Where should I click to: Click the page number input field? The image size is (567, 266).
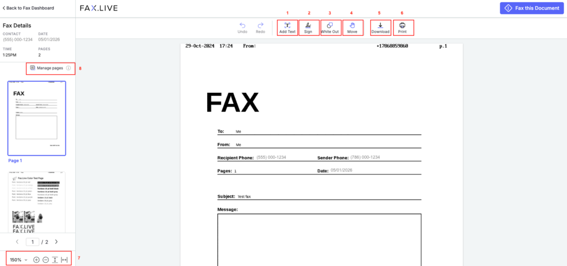33,242
